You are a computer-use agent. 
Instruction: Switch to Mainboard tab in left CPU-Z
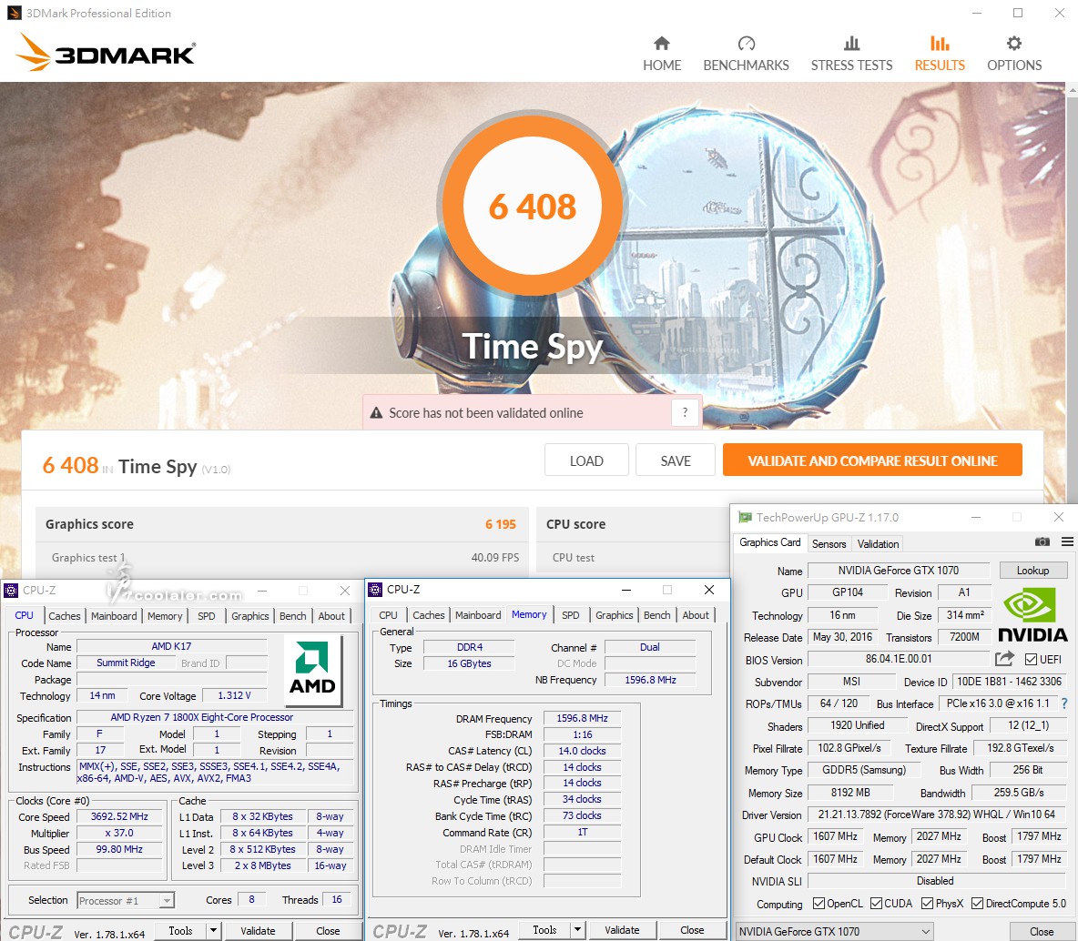coord(114,616)
